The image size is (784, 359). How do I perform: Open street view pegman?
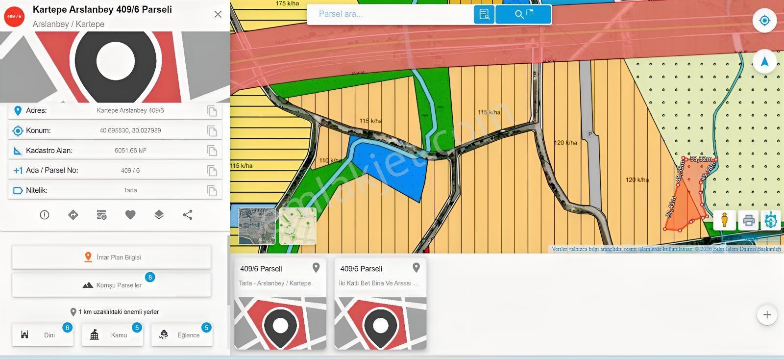click(724, 220)
